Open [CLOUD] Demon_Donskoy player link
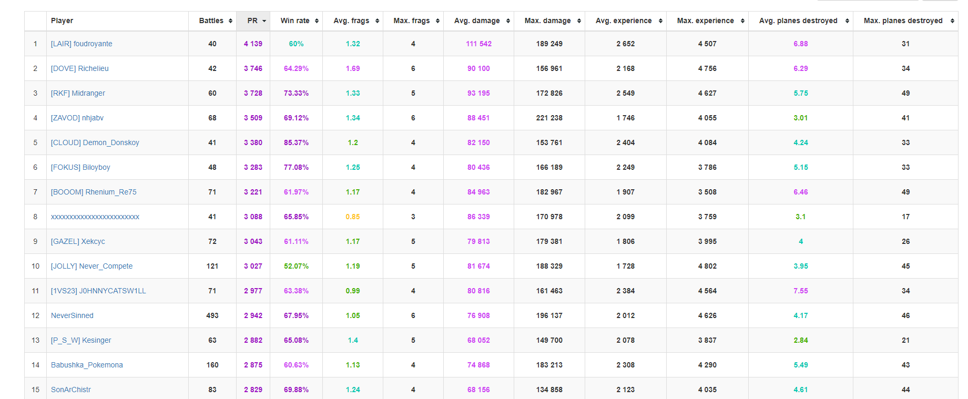Image resolution: width=968 pixels, height=399 pixels. tap(95, 142)
